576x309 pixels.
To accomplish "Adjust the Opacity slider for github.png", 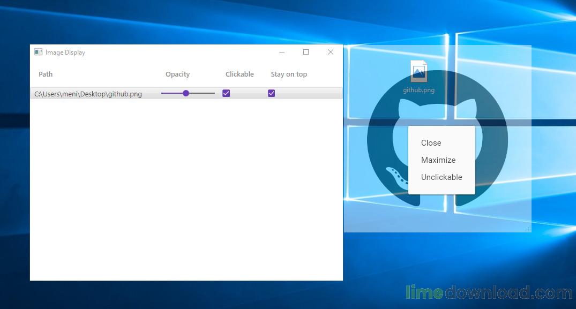I will tap(188, 93).
